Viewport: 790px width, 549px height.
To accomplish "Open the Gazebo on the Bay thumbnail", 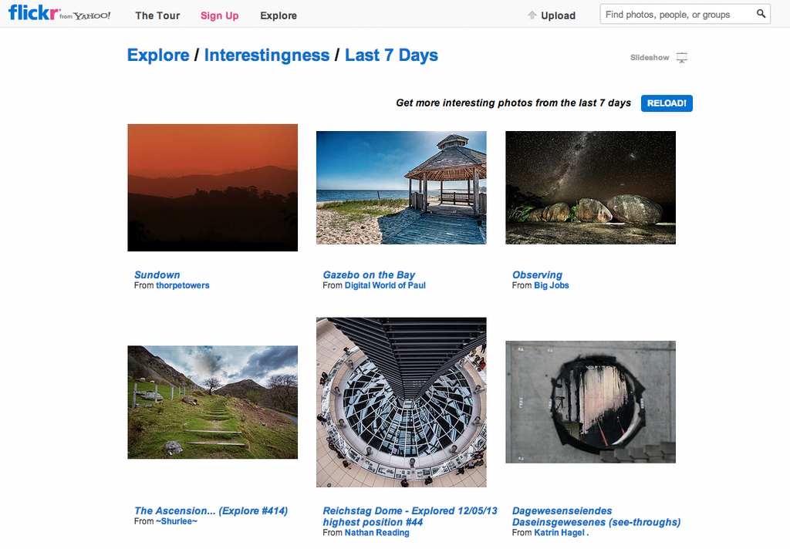I will [401, 188].
